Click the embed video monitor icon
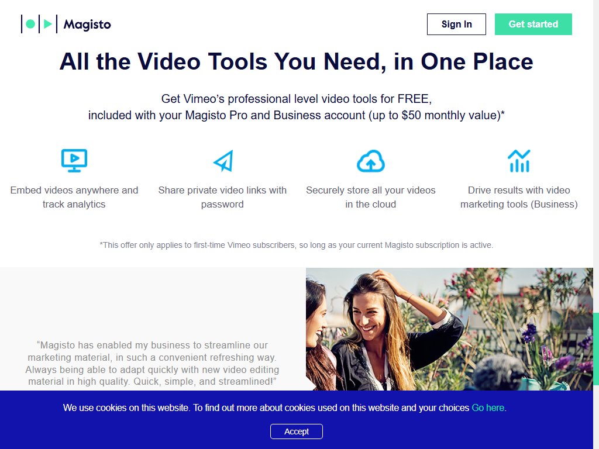Viewport: 599px width, 449px height. click(x=74, y=161)
